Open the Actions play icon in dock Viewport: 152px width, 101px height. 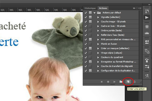[x=147, y=17]
